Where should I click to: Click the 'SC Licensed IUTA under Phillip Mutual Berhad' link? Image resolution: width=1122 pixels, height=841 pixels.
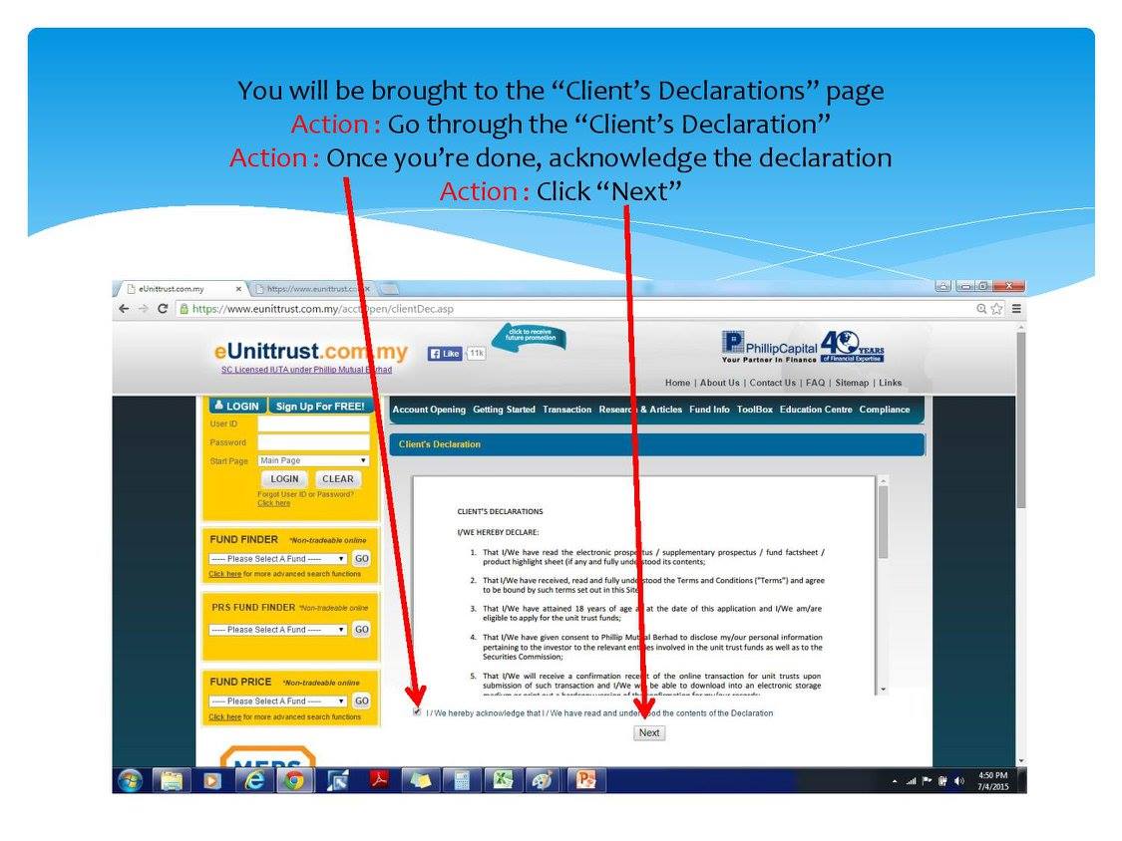[x=306, y=370]
